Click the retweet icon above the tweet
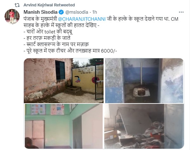 17,5
